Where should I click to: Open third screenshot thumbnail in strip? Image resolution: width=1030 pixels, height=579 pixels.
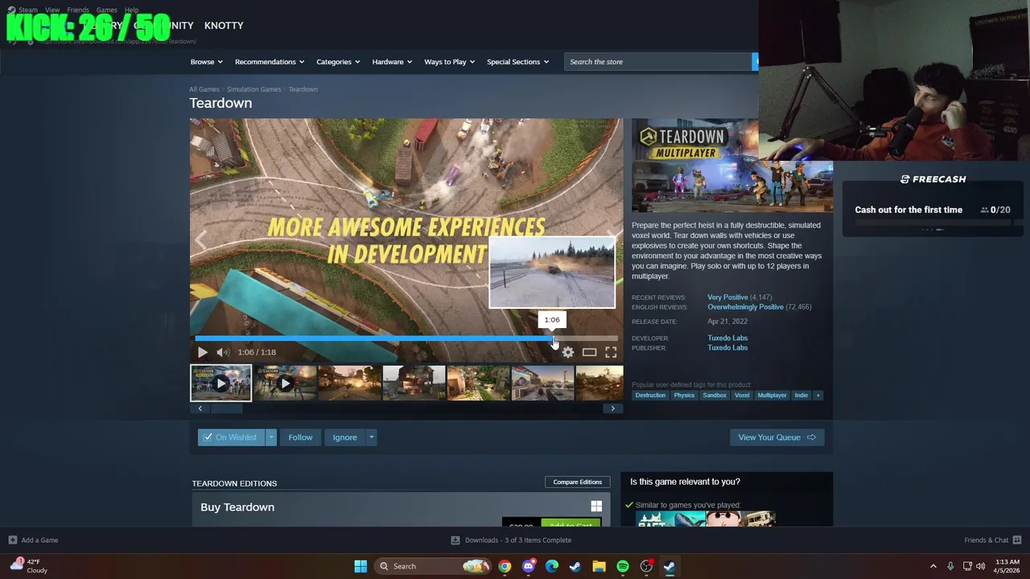pyautogui.click(x=349, y=384)
